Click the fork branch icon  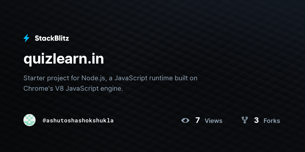[245, 120]
